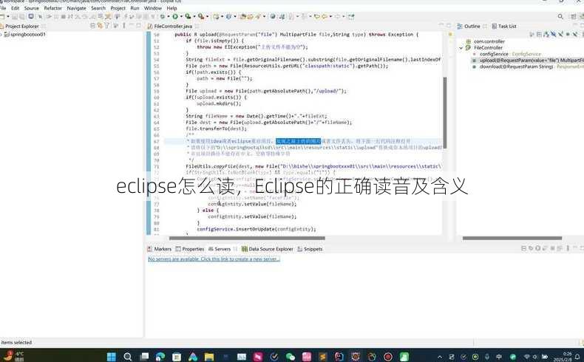Click the green Run toolbar button
This screenshot has width=584, height=362.
pyautogui.click(x=175, y=16)
